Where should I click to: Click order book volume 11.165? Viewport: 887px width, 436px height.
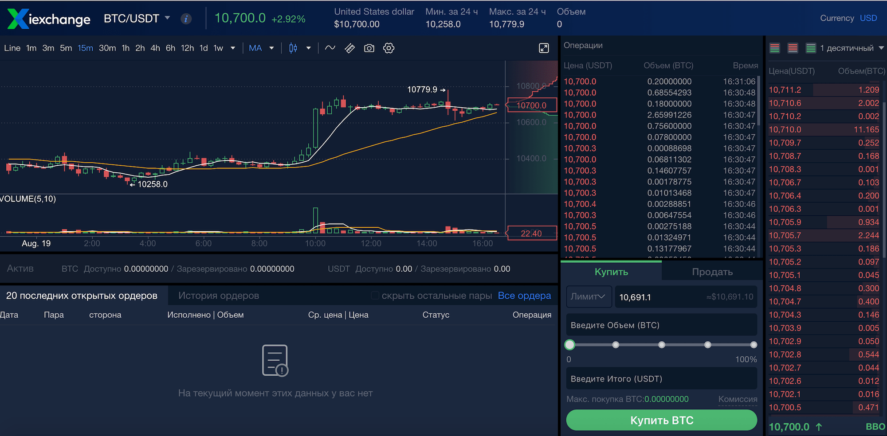(x=866, y=129)
